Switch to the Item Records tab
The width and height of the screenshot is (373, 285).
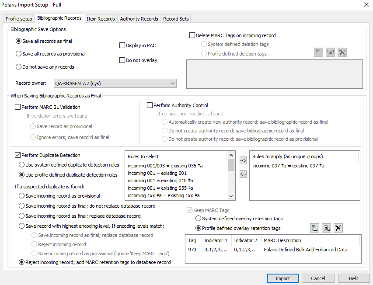[x=101, y=19]
